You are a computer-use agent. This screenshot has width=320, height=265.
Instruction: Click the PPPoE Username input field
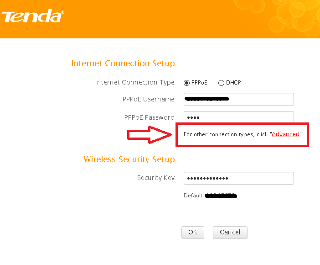pos(238,99)
